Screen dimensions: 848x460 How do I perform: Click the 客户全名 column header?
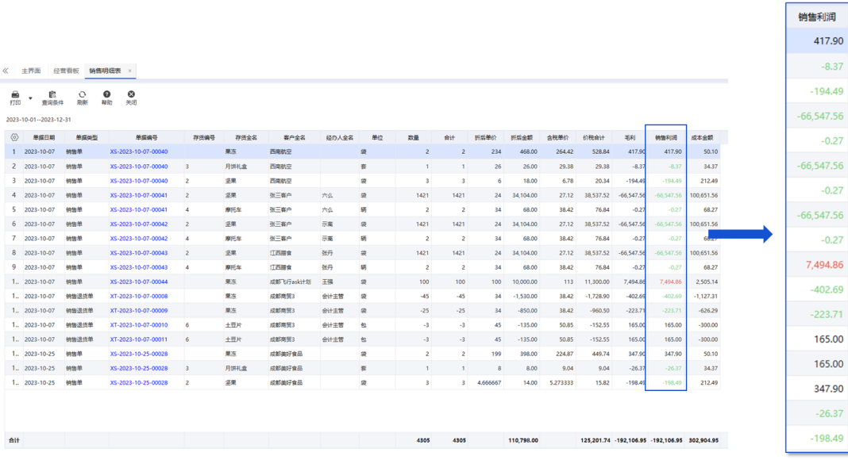(283, 137)
